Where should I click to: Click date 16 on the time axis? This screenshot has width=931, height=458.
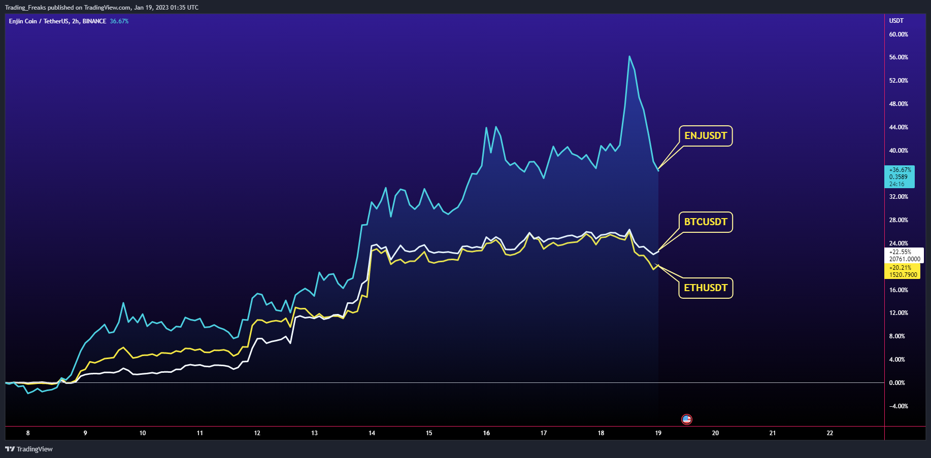486,433
